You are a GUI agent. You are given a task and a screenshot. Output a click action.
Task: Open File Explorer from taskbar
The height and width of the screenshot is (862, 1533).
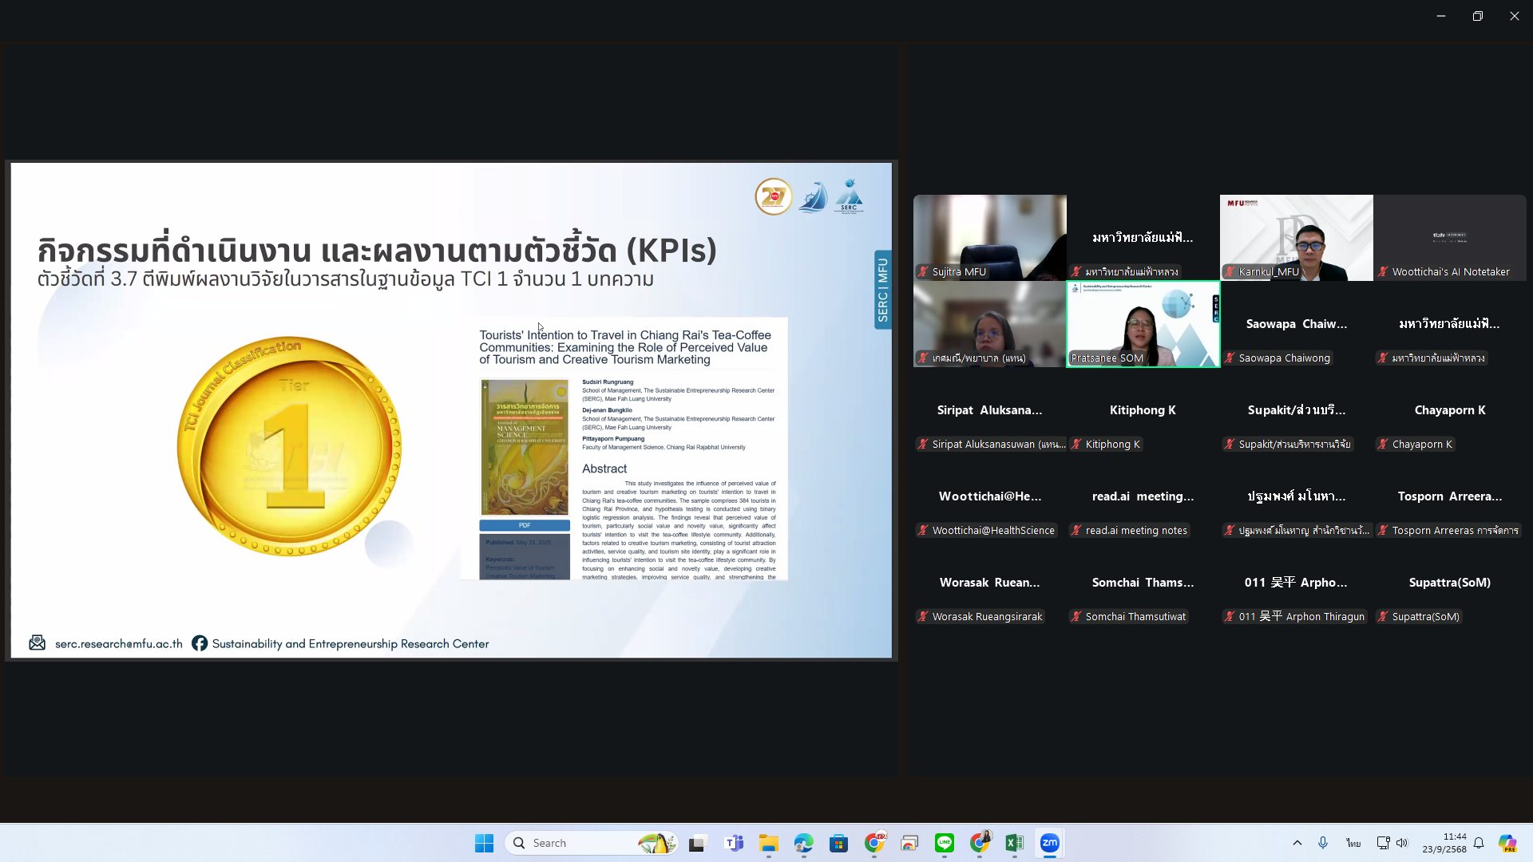pyautogui.click(x=768, y=843)
